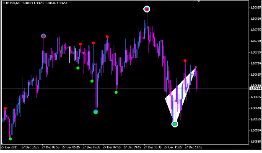Image resolution: width=262 pixels, height=153 pixels.
Task: Select the red-ringed marker at the chart's highest peak
Action: coord(147,9)
